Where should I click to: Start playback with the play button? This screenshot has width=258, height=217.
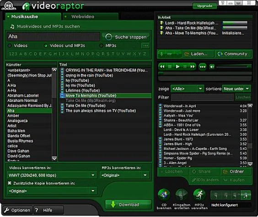click(x=177, y=67)
